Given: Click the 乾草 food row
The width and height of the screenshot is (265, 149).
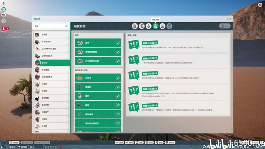Looking at the screenshot, I should click(x=98, y=43).
